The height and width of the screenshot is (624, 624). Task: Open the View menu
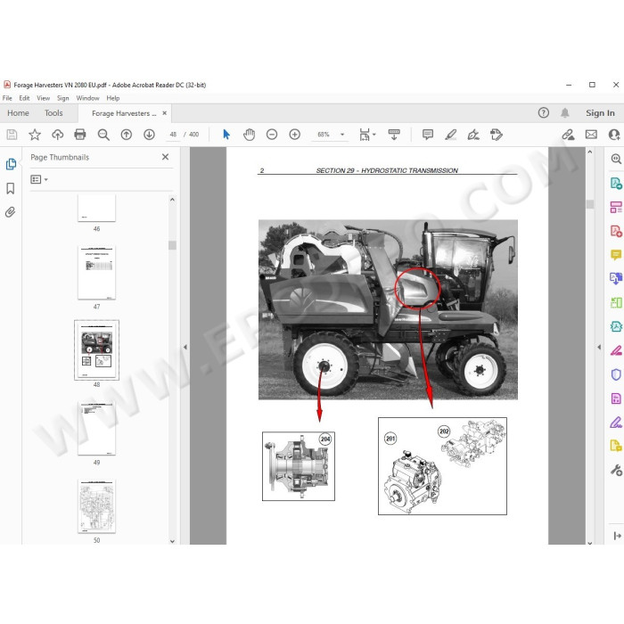tap(44, 98)
